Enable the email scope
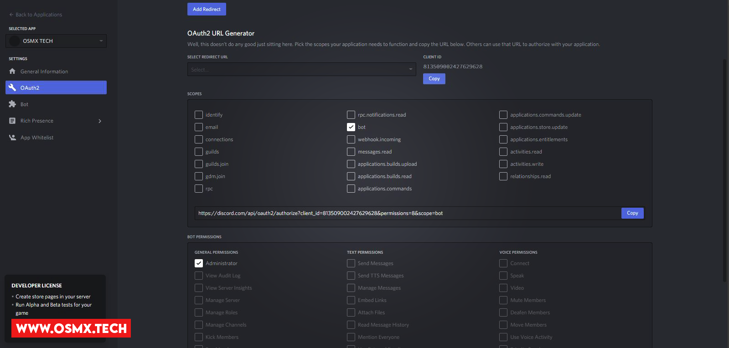This screenshot has width=729, height=348. point(199,127)
